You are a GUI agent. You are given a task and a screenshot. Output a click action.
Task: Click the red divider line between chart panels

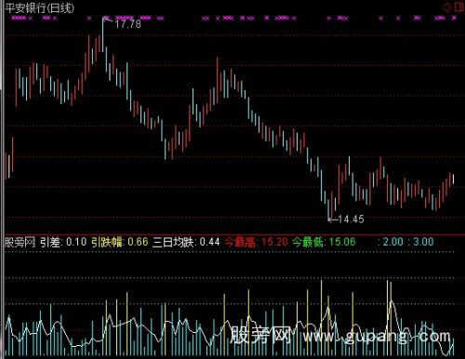(232, 234)
